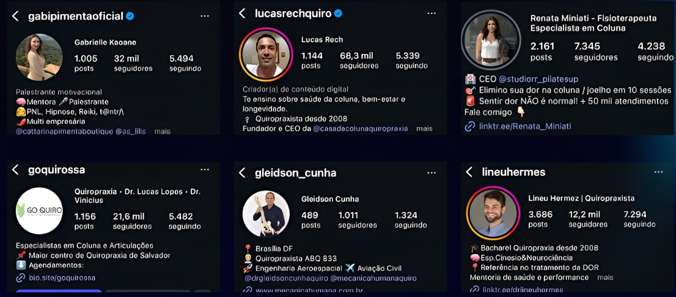Open more options for gabipimentaoficial

pyautogui.click(x=205, y=16)
